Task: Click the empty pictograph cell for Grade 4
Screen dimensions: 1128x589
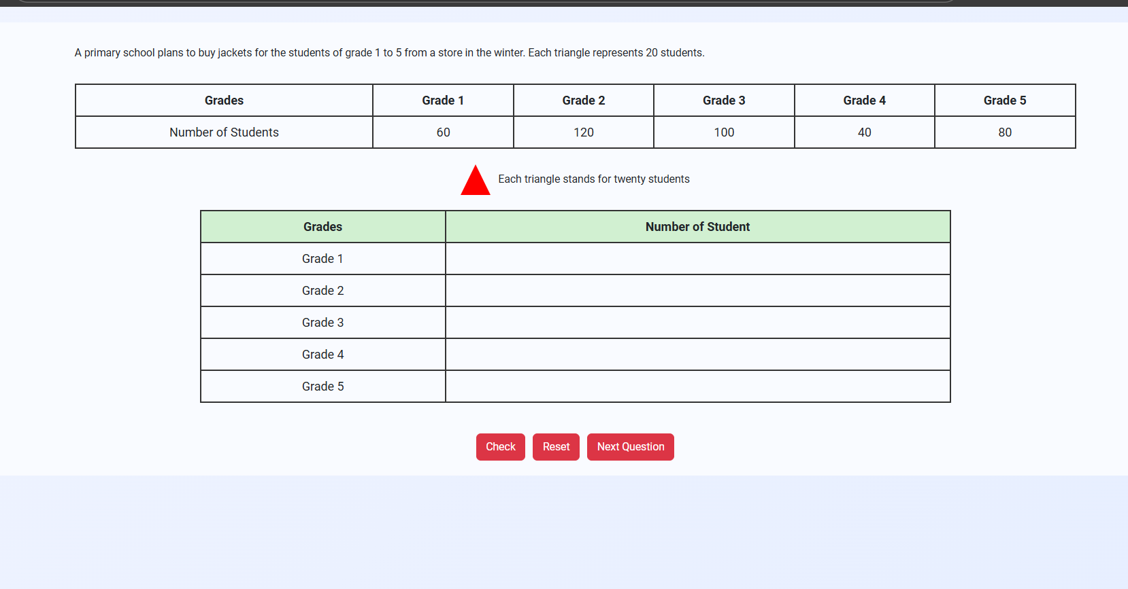Action: click(697, 355)
